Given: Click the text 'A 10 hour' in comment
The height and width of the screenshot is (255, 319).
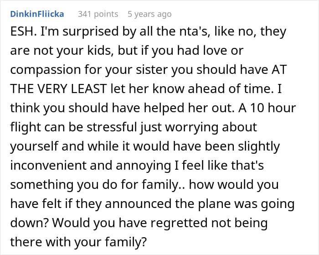Looking at the screenshot, I should click(x=267, y=108).
